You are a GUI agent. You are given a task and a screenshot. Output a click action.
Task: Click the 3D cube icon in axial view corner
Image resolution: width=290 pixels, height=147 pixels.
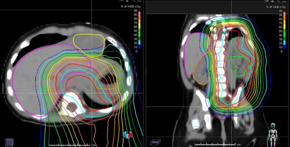click(x=9, y=142)
